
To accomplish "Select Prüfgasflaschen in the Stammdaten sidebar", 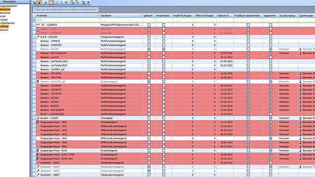I will tap(7, 23).
